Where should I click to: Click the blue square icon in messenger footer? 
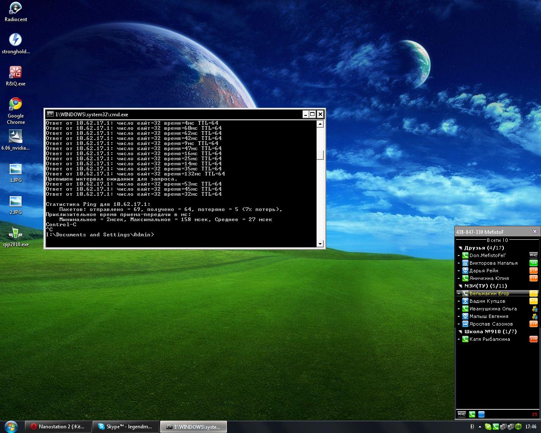(481, 414)
